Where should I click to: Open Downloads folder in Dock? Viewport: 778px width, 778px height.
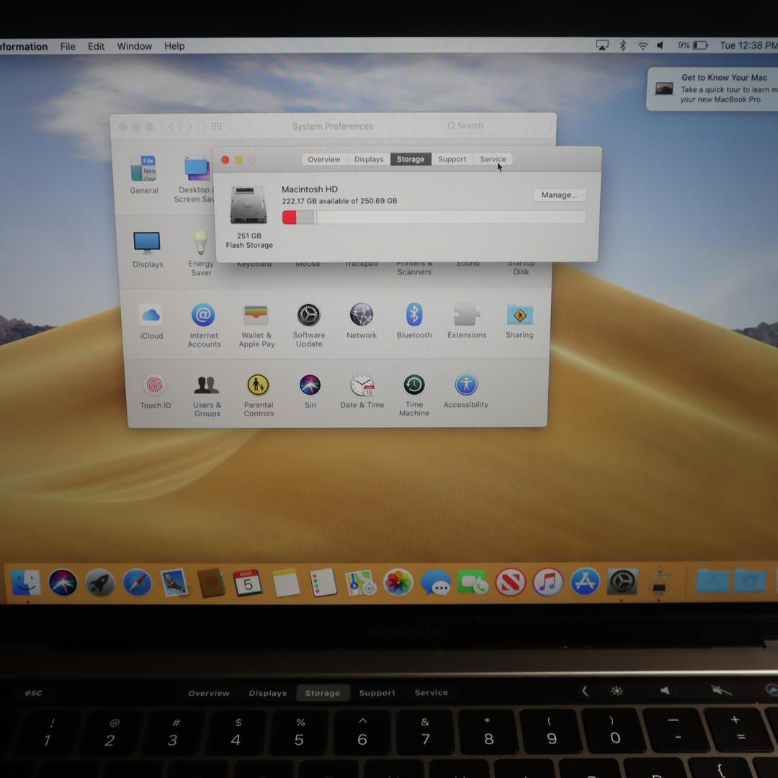(x=750, y=581)
